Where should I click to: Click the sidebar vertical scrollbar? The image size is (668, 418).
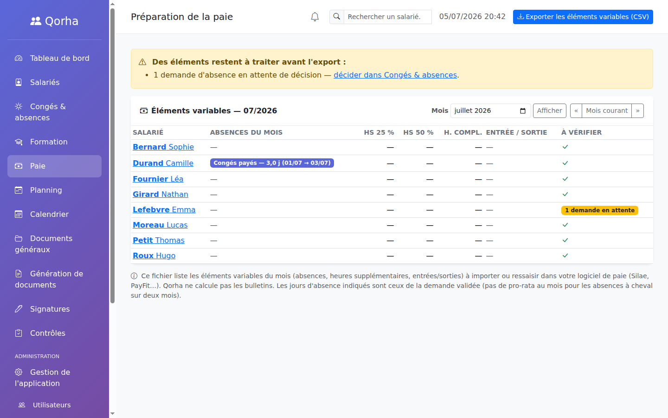tap(112, 156)
